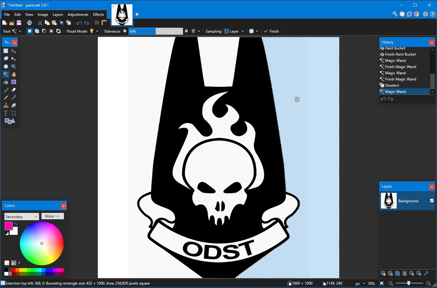The height and width of the screenshot is (288, 437).
Task: Open Layer Properties wrench icon
Action: 426,273
